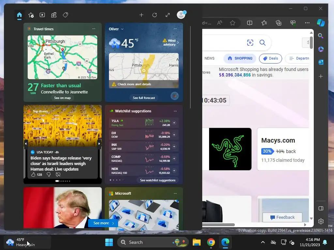Click Bing search magnifier icon
This screenshot has height=250, width=334.
263,43
